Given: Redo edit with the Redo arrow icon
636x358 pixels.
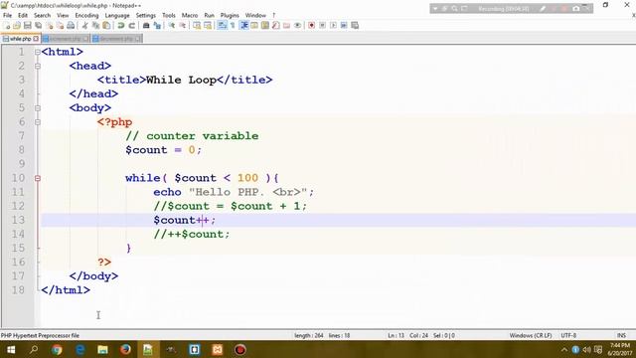Looking at the screenshot, I should pyautogui.click(x=131, y=26).
